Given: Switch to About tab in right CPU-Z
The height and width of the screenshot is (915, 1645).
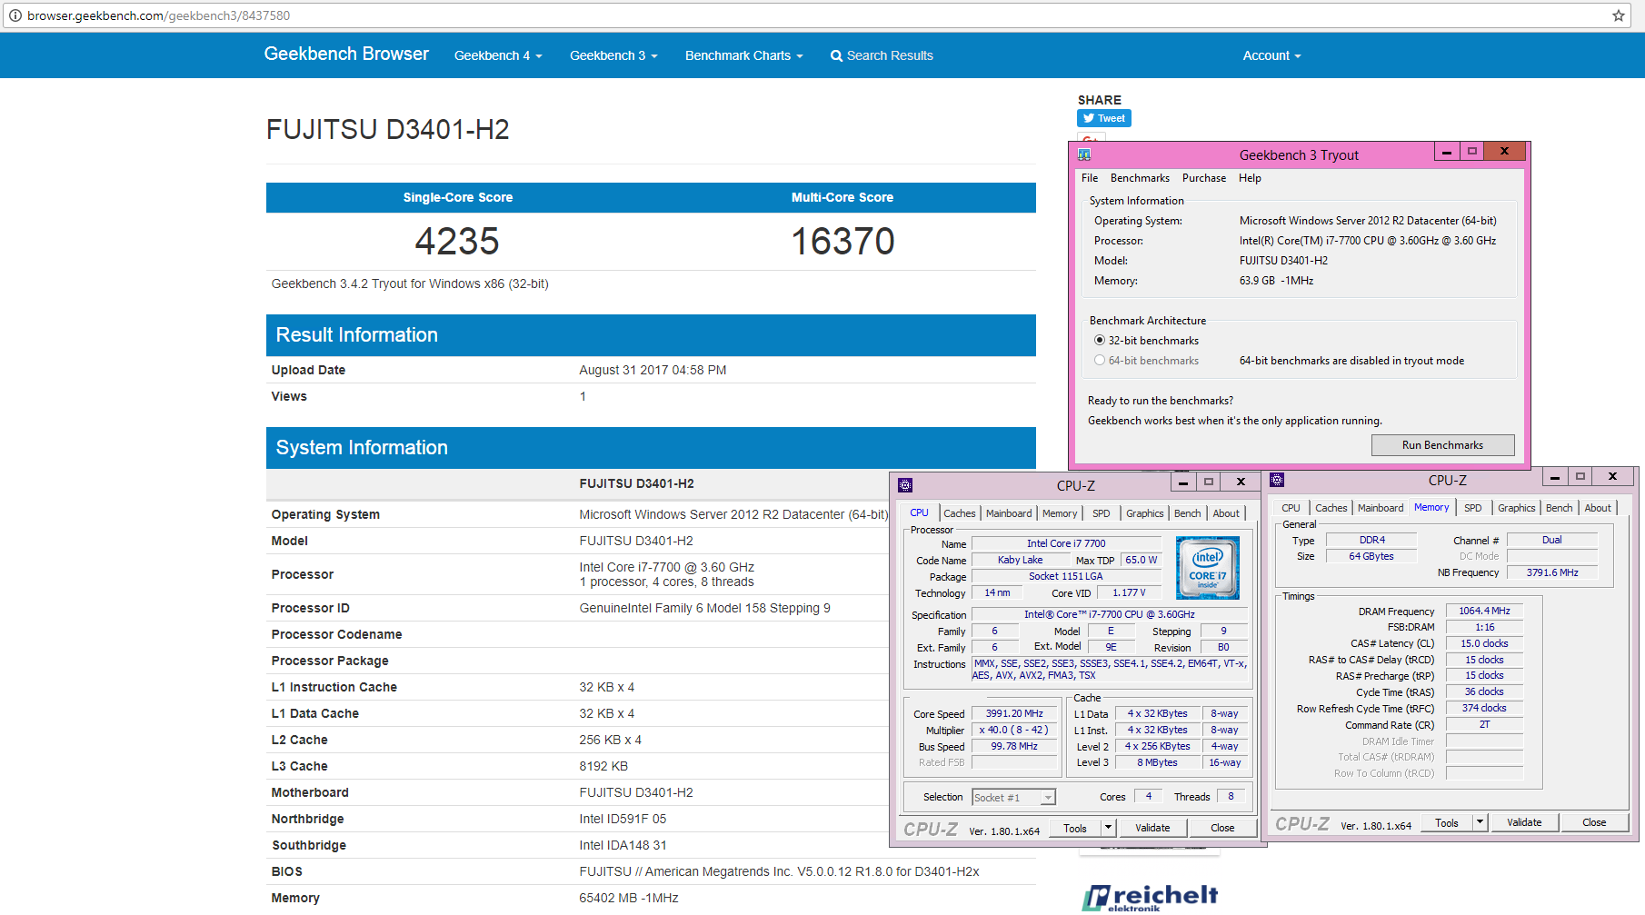Looking at the screenshot, I should (x=1598, y=508).
